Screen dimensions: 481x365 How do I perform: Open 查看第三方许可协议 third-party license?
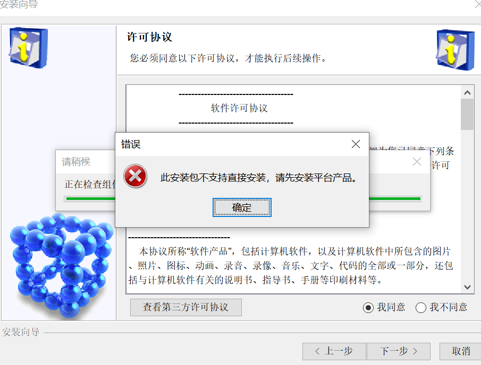point(186,307)
